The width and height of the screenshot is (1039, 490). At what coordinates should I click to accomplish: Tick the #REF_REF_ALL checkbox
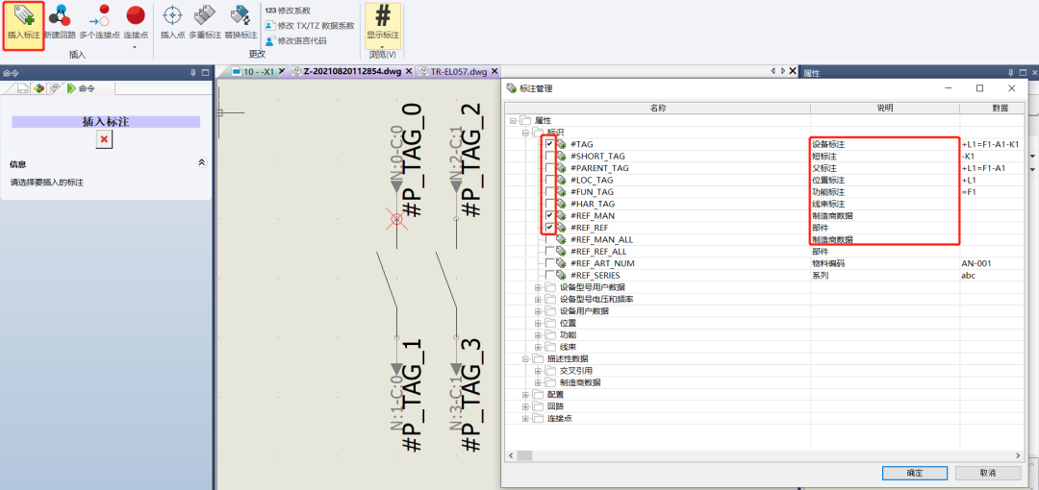(x=550, y=251)
